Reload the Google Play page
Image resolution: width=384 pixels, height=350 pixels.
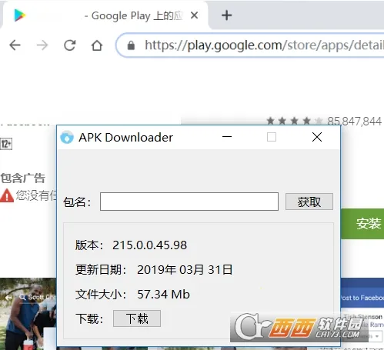(69, 45)
